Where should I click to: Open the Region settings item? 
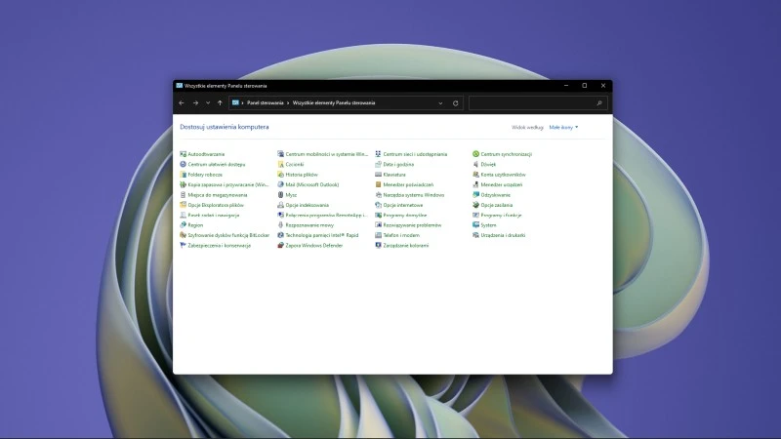coord(191,225)
